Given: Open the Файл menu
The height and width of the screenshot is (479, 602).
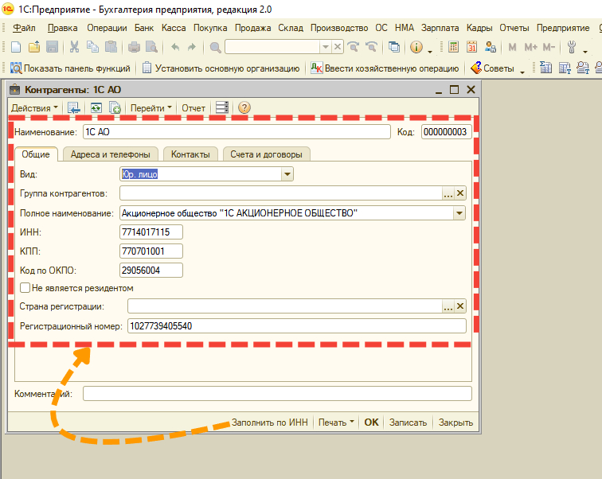Looking at the screenshot, I should pyautogui.click(x=24, y=28).
